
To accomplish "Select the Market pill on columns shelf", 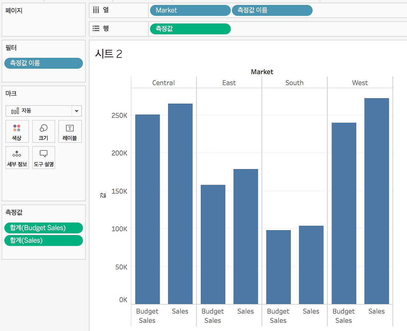I will [190, 10].
